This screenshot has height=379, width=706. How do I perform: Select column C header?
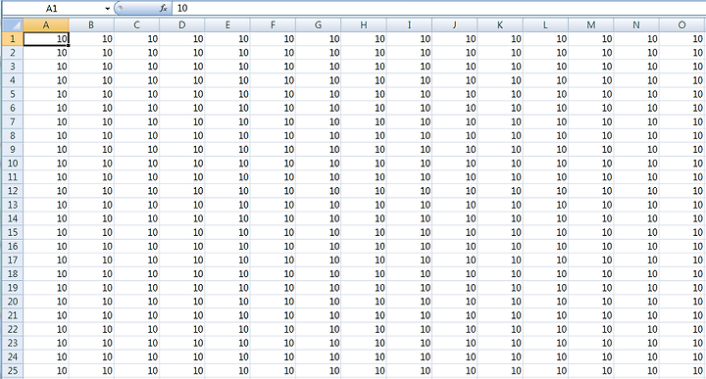click(137, 24)
